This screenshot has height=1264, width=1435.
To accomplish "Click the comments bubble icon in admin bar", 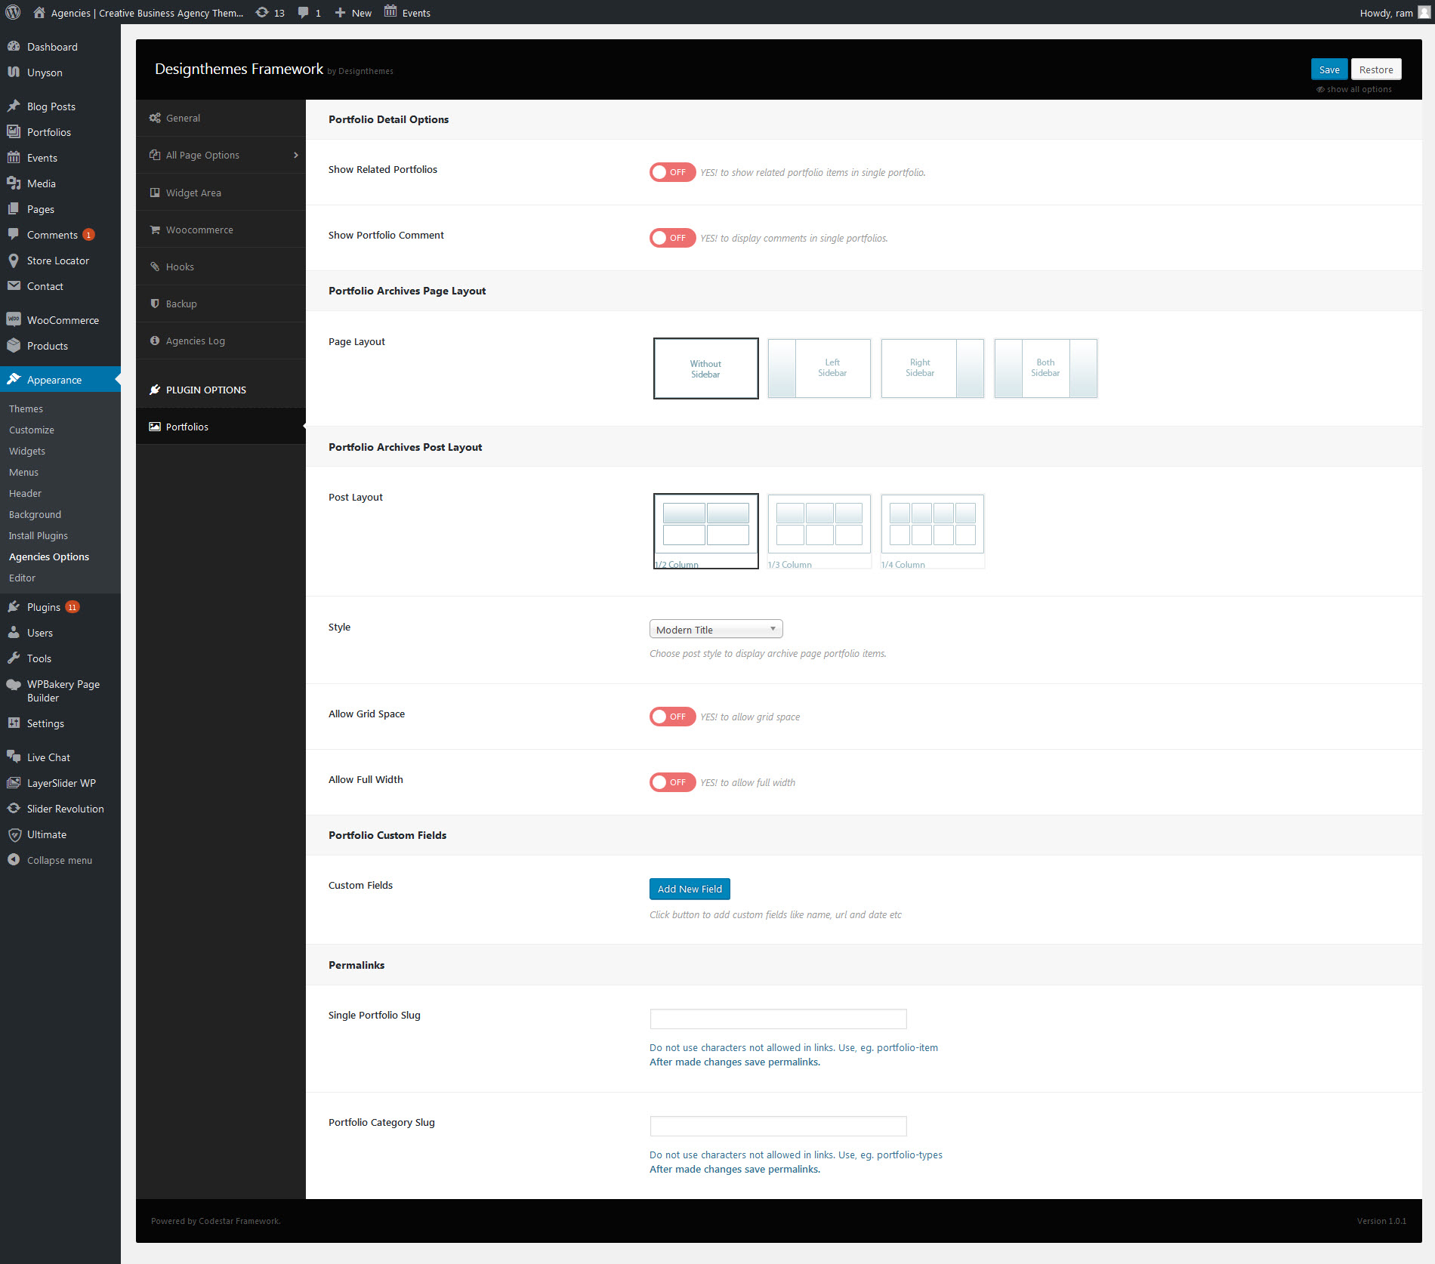I will [304, 13].
